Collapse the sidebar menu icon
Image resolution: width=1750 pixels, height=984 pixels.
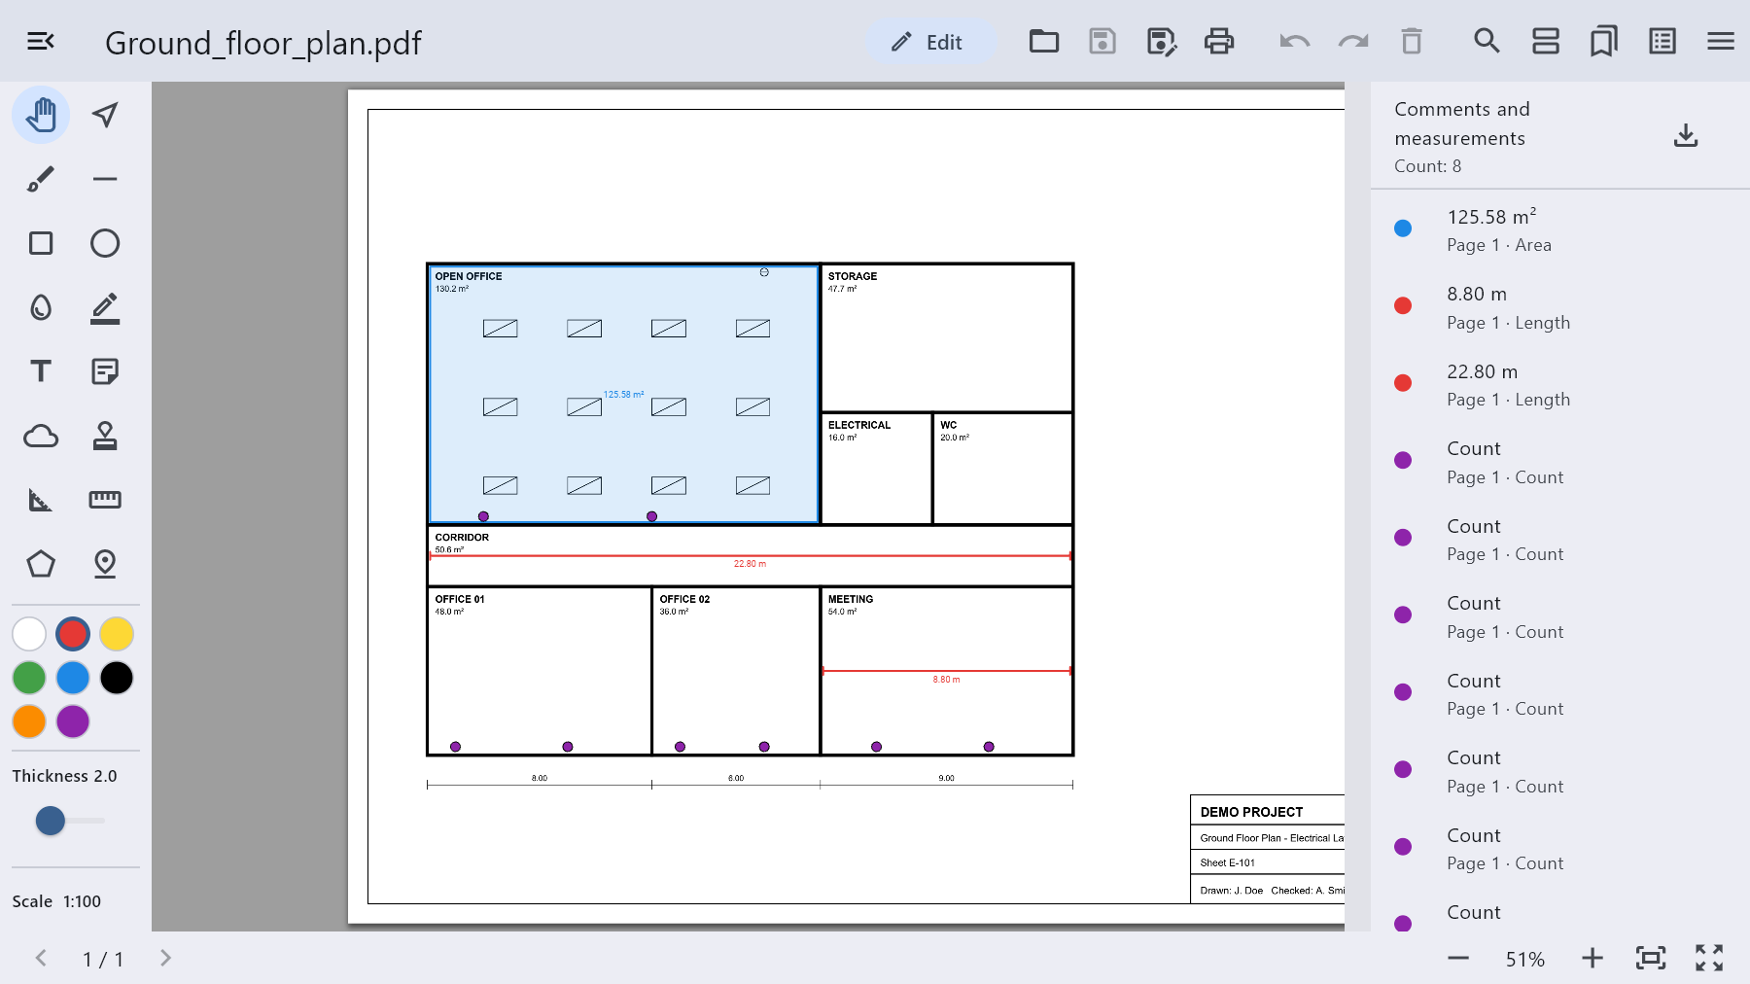(41, 41)
